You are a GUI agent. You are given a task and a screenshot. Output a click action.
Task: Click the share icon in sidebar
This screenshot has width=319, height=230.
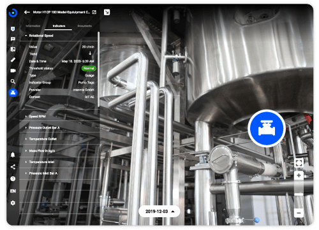[13, 167]
